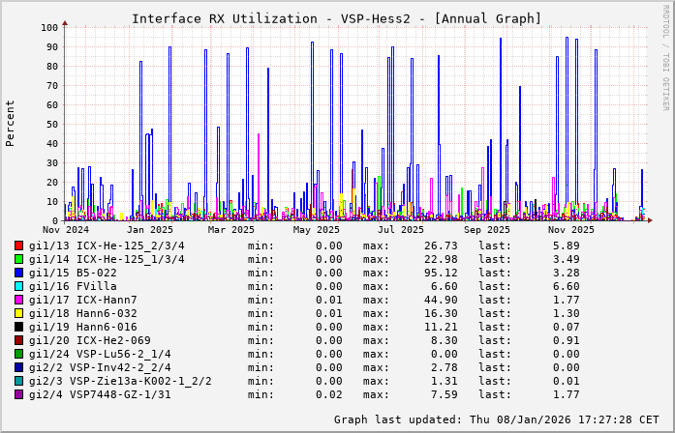Click the black gi1/19 Hann6-016 swatch
The height and width of the screenshot is (433, 675).
[x=19, y=327]
